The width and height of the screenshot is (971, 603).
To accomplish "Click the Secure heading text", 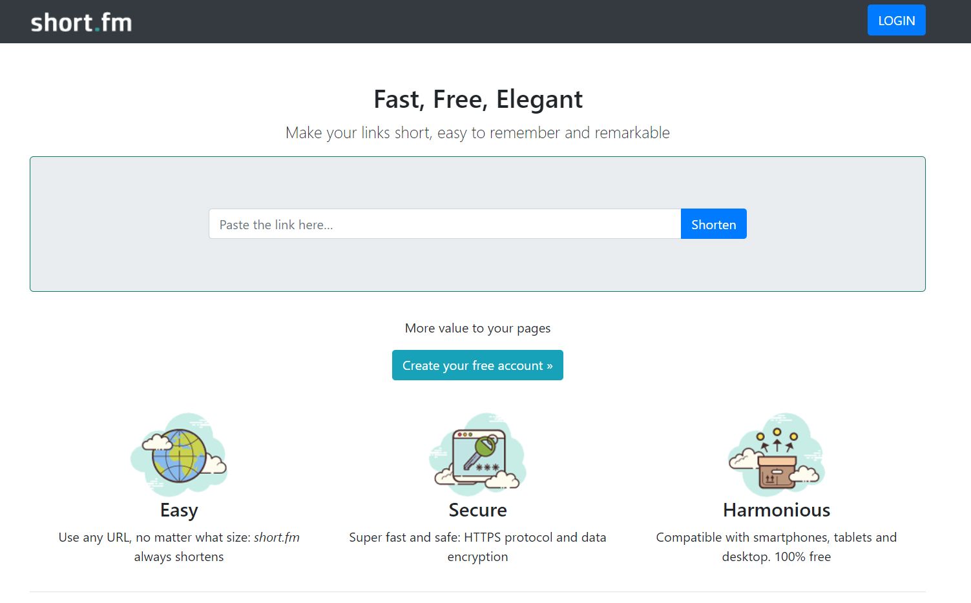I will click(x=477, y=510).
